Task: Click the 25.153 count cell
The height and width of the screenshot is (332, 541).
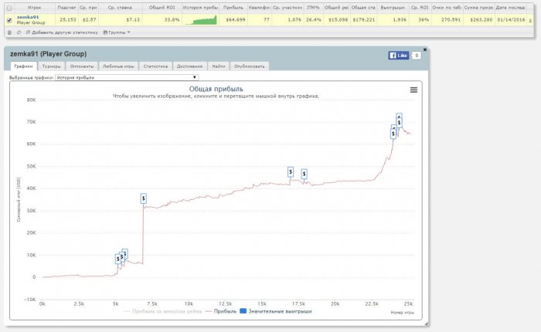Action: 68,20
